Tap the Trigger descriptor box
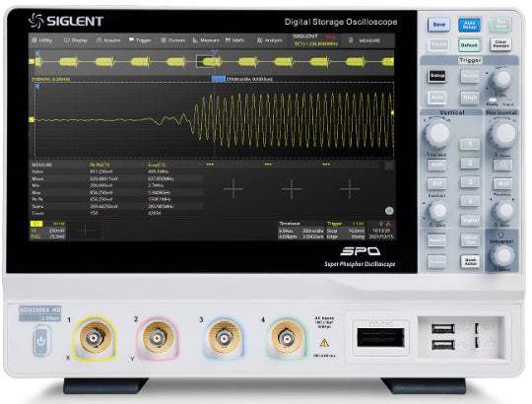 click(346, 231)
